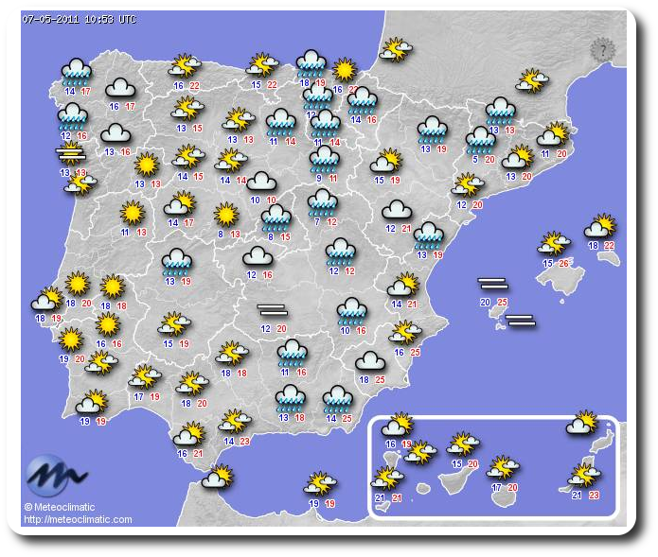Click the rain icon above 13 18
The height and width of the screenshot is (557, 658).
point(291,399)
